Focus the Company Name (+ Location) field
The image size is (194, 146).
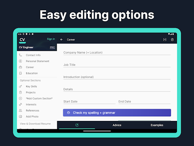click(117, 52)
